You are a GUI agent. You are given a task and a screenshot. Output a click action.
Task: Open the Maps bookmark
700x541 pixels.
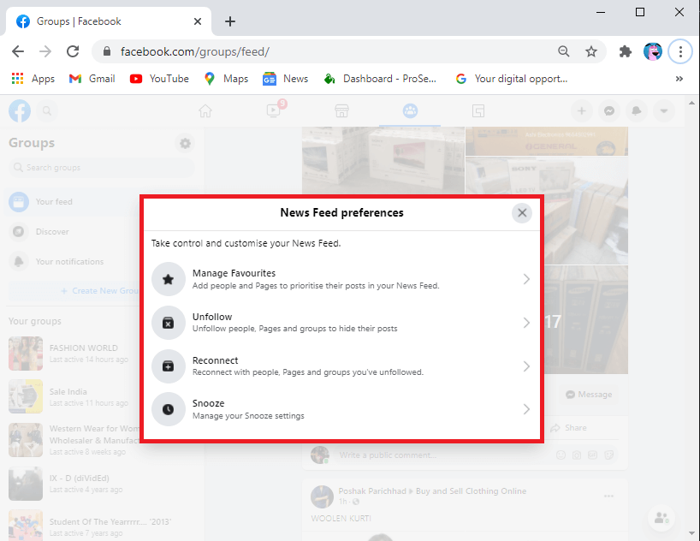pos(226,79)
